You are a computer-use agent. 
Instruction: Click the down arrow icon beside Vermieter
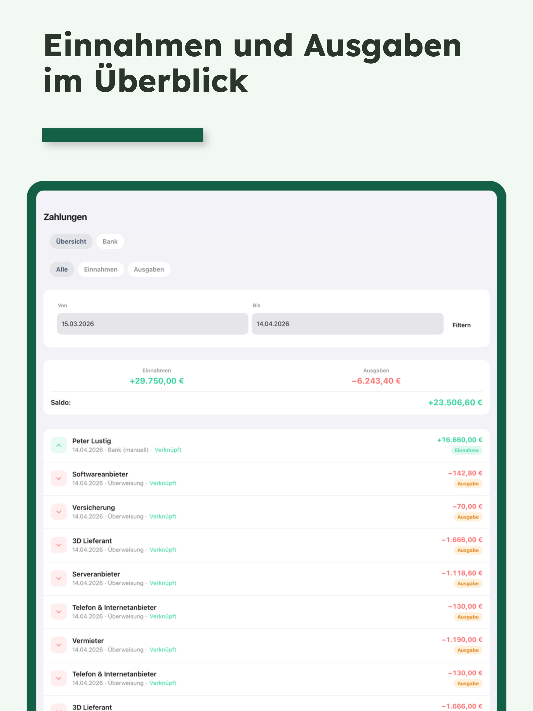59,645
